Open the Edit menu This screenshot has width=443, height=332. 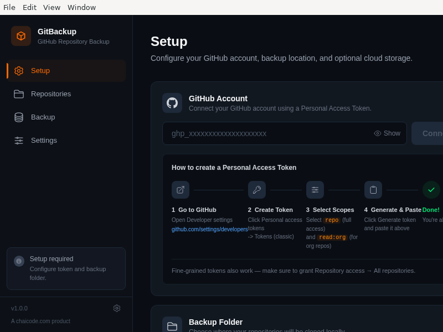coord(29,7)
